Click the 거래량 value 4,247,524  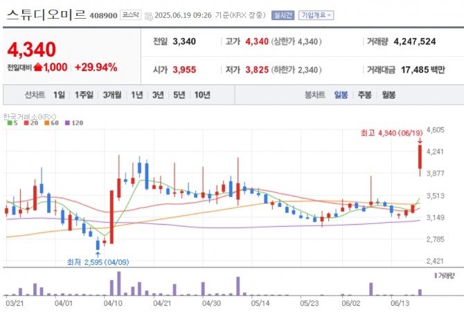(415, 42)
